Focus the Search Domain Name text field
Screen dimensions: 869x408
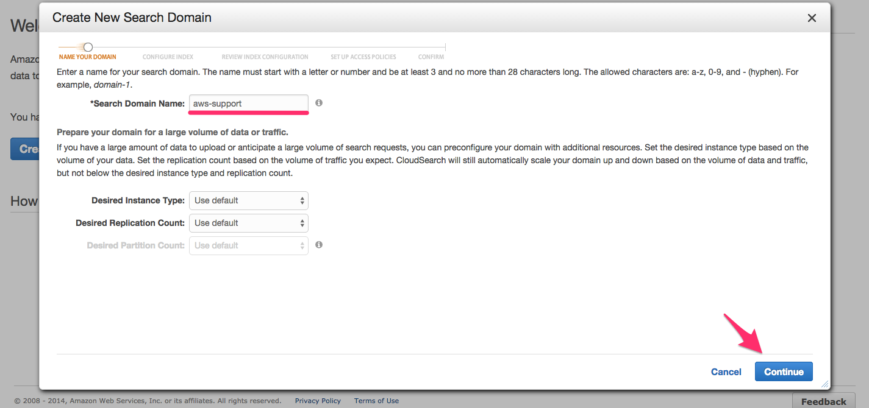click(x=249, y=104)
